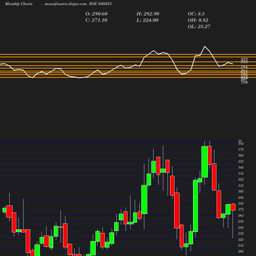The height and width of the screenshot is (256, 256).
Task: Click the munafasutra.tbrjar.com source label
Action: tap(66, 4)
